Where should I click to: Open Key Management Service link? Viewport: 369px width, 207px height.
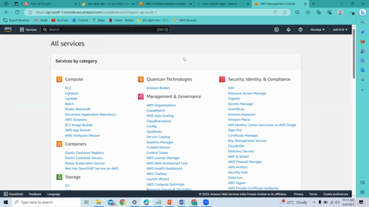point(247,140)
